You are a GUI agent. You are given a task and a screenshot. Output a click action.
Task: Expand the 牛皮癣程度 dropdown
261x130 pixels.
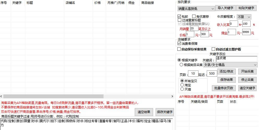244,17
